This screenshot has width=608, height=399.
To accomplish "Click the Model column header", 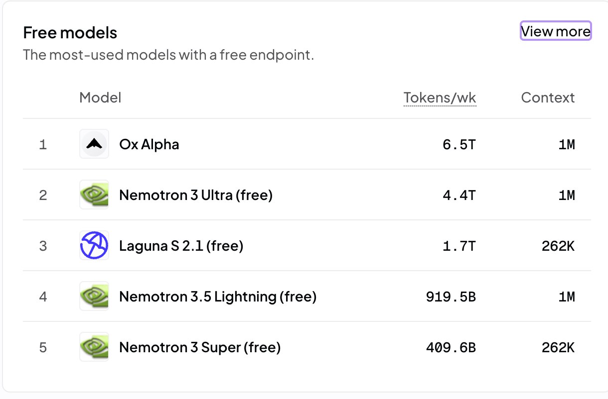I will pyautogui.click(x=100, y=98).
